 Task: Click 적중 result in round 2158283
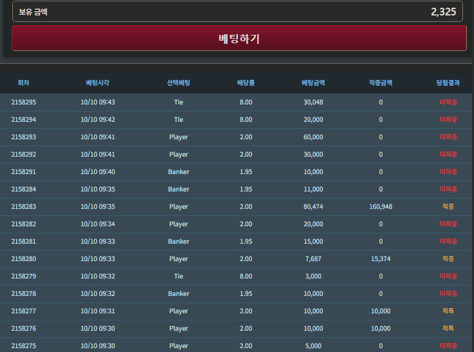pyautogui.click(x=448, y=207)
